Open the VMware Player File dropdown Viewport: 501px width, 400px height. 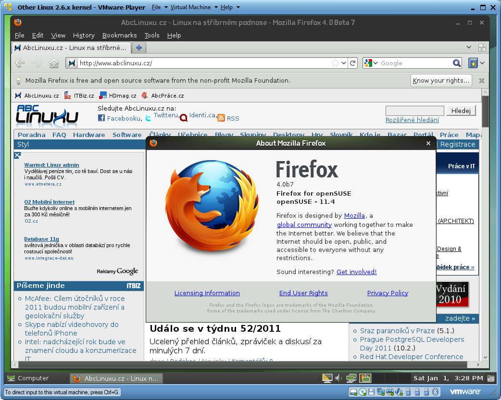(160, 7)
